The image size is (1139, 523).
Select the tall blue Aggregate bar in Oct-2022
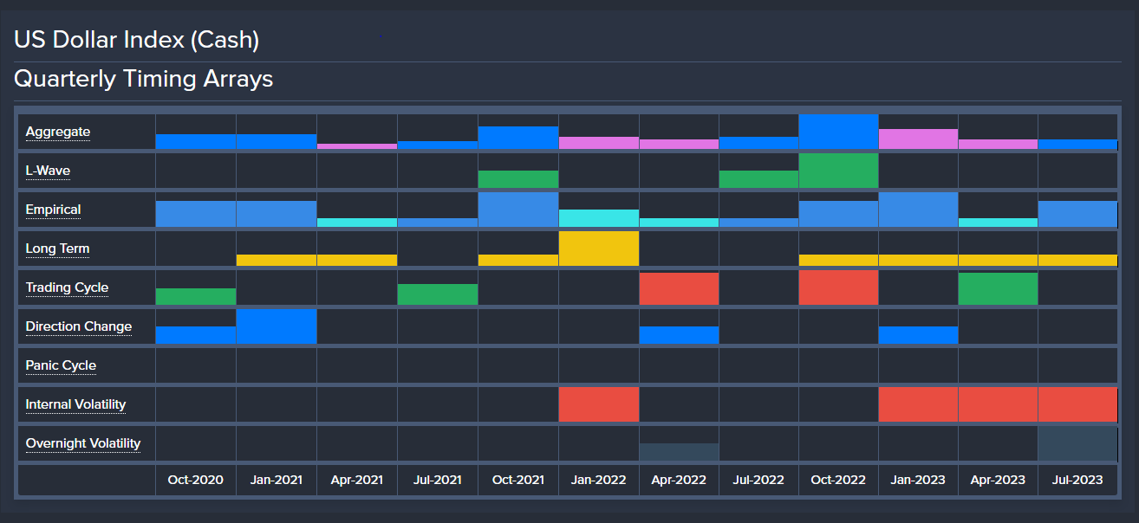(x=838, y=132)
